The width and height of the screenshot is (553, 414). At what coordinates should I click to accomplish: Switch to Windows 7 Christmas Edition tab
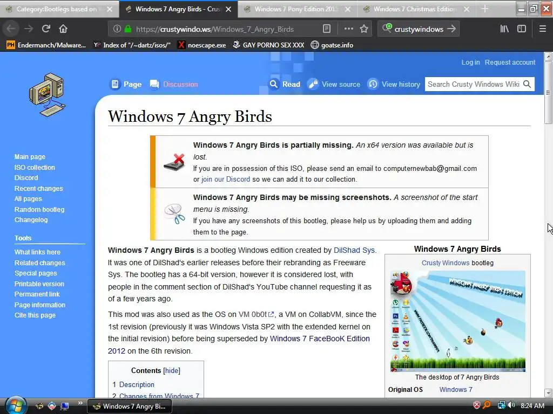415,9
